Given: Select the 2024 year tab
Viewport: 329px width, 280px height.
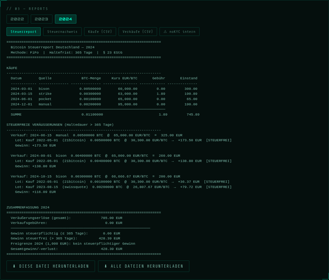Looking at the screenshot, I should tap(65, 19).
